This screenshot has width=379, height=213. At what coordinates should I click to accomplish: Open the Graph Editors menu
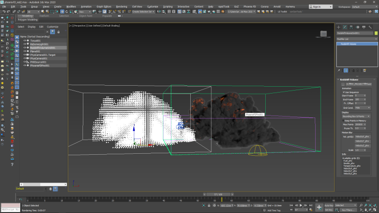click(x=103, y=6)
